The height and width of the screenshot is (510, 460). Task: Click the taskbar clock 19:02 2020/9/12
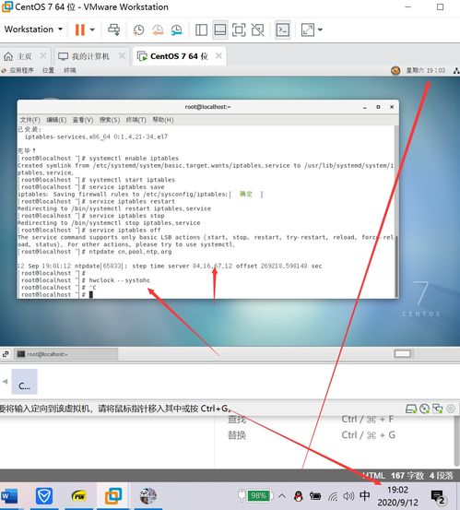397,496
